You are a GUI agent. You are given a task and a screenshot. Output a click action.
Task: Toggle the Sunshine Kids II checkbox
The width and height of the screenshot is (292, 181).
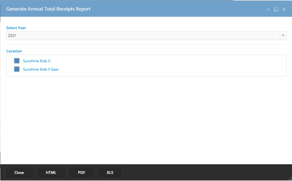click(17, 61)
